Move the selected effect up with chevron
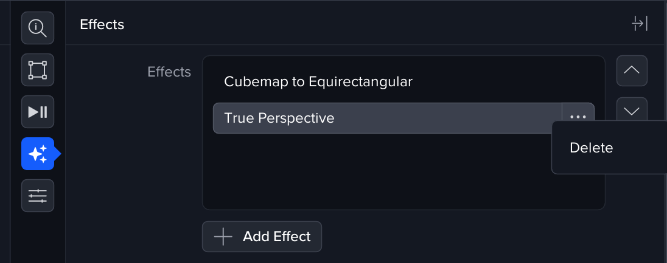This screenshot has height=263, width=667. (x=632, y=71)
